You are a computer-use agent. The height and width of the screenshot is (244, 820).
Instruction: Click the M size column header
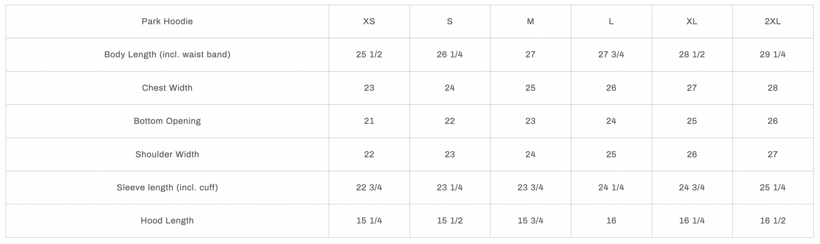click(530, 22)
